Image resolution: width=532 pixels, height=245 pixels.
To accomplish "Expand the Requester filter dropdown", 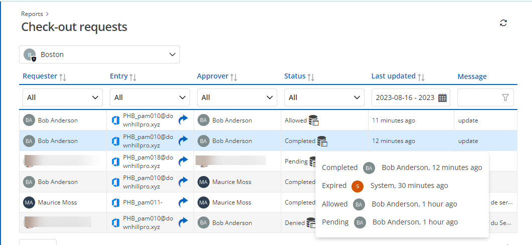I will tap(63, 97).
